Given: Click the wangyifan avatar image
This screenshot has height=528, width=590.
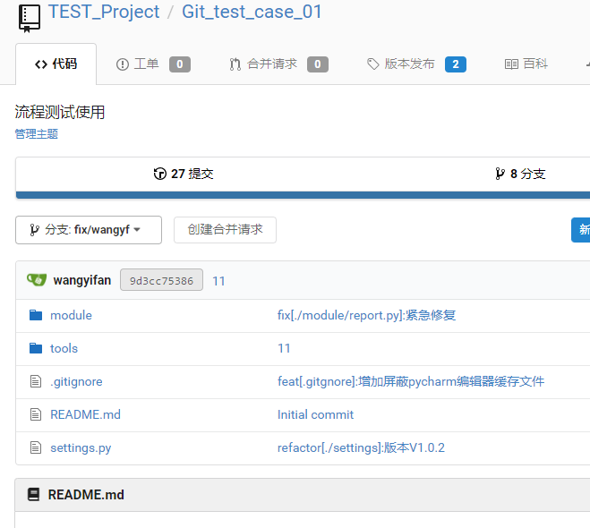Looking at the screenshot, I should pyautogui.click(x=37, y=280).
